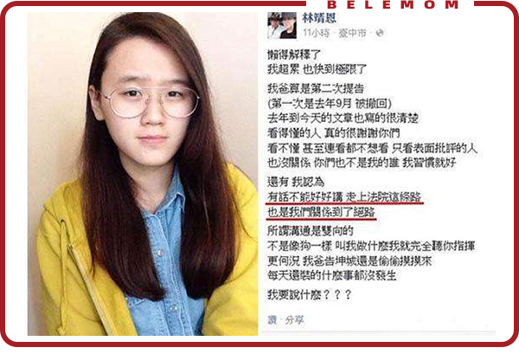Click the underlined line 有話不能好好講 走上法院這條路
519x354 pixels.
(344, 197)
